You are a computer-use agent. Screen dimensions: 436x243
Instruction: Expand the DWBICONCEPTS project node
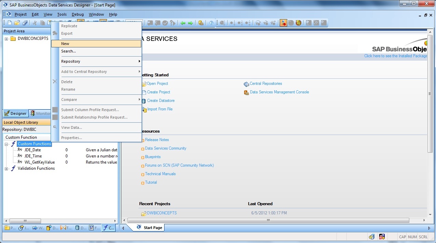[6, 39]
